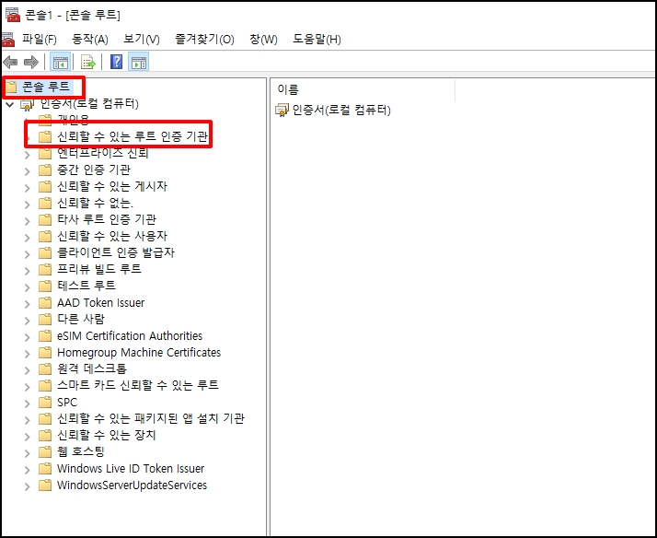Select the 엔터프라이즈 신뢰 tree item

click(103, 153)
